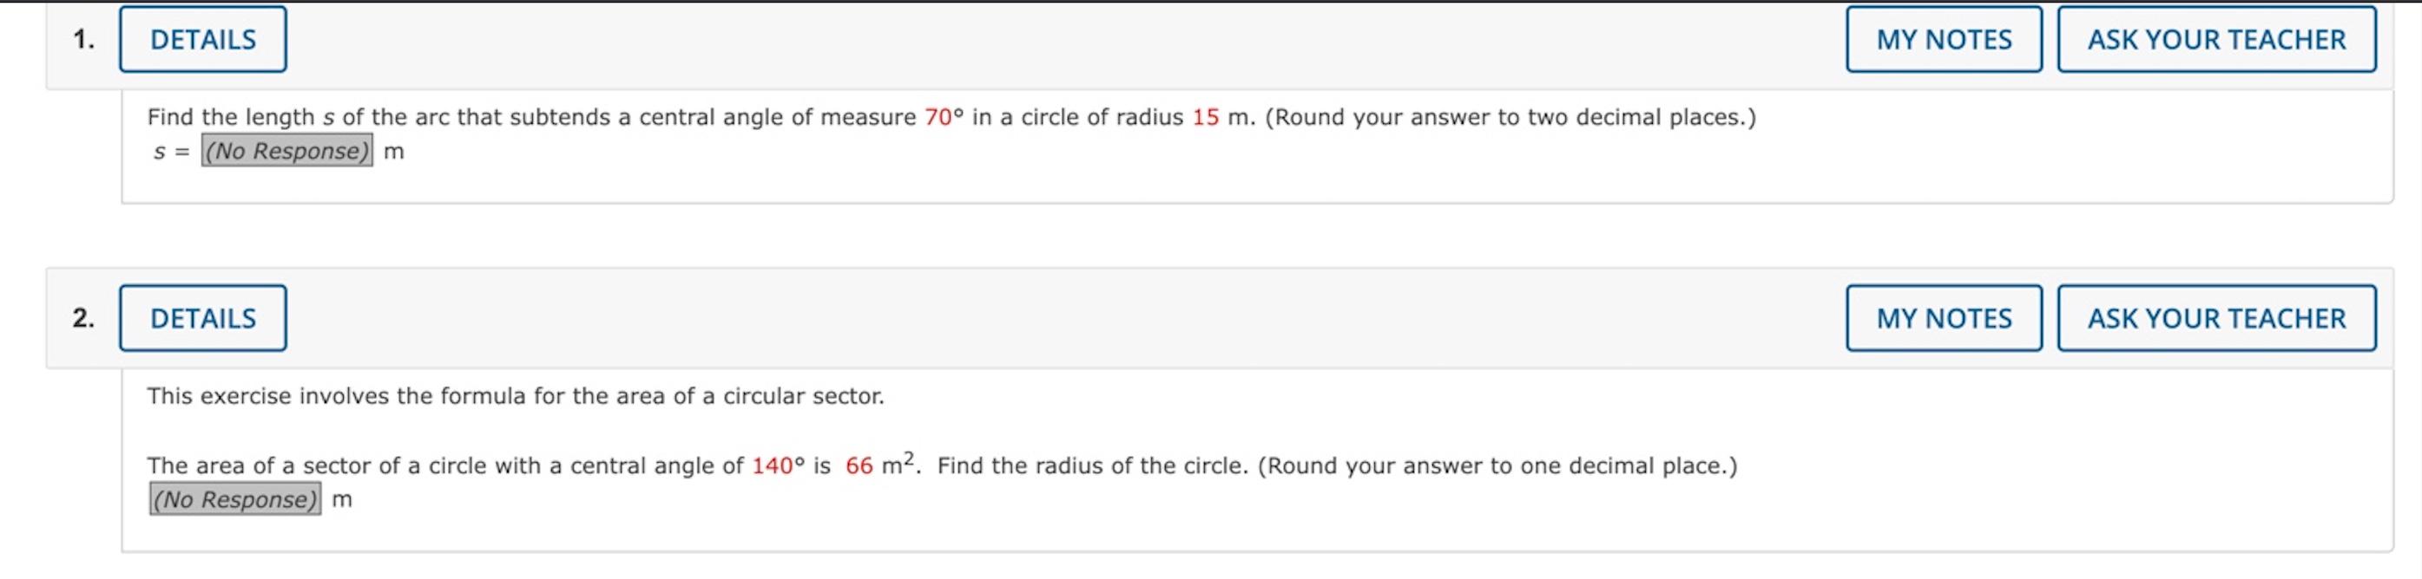This screenshot has width=2422, height=579.
Task: Select the (No Response) box after s =
Action: coord(286,151)
